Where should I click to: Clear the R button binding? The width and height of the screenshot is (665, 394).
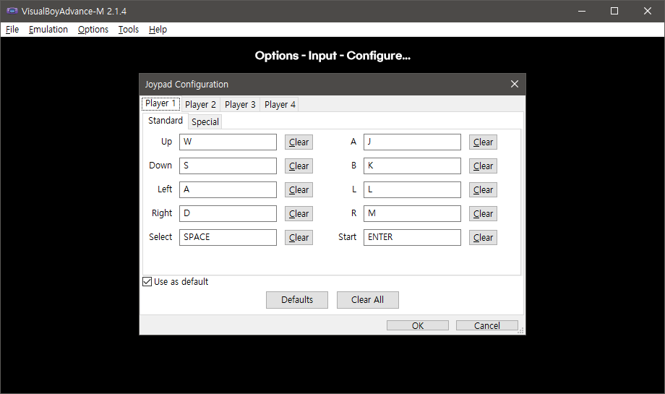[483, 213]
